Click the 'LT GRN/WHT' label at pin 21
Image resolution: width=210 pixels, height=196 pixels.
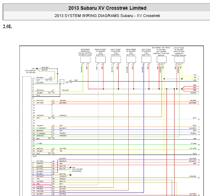tap(41, 128)
